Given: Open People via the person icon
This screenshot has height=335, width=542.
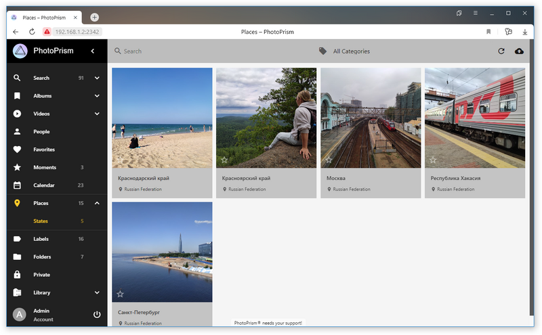Looking at the screenshot, I should (17, 131).
